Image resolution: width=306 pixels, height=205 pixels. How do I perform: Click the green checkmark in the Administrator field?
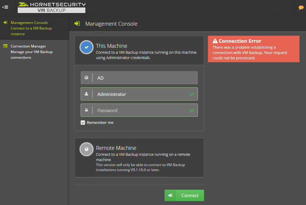pos(192,94)
